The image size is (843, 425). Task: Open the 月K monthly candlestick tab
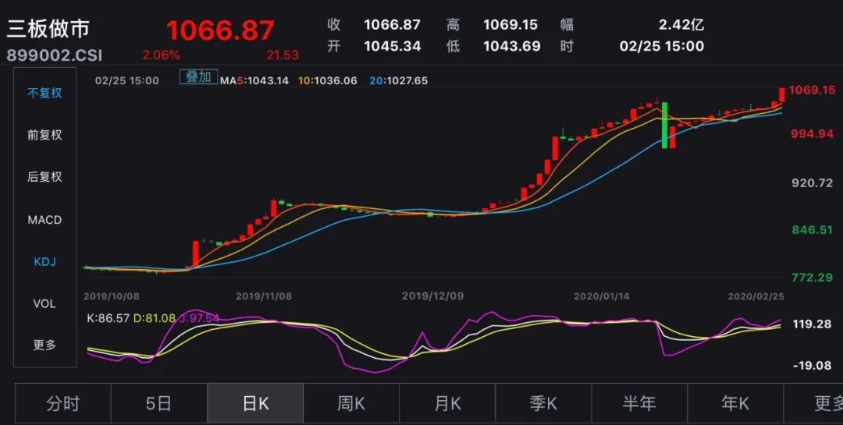[447, 403]
